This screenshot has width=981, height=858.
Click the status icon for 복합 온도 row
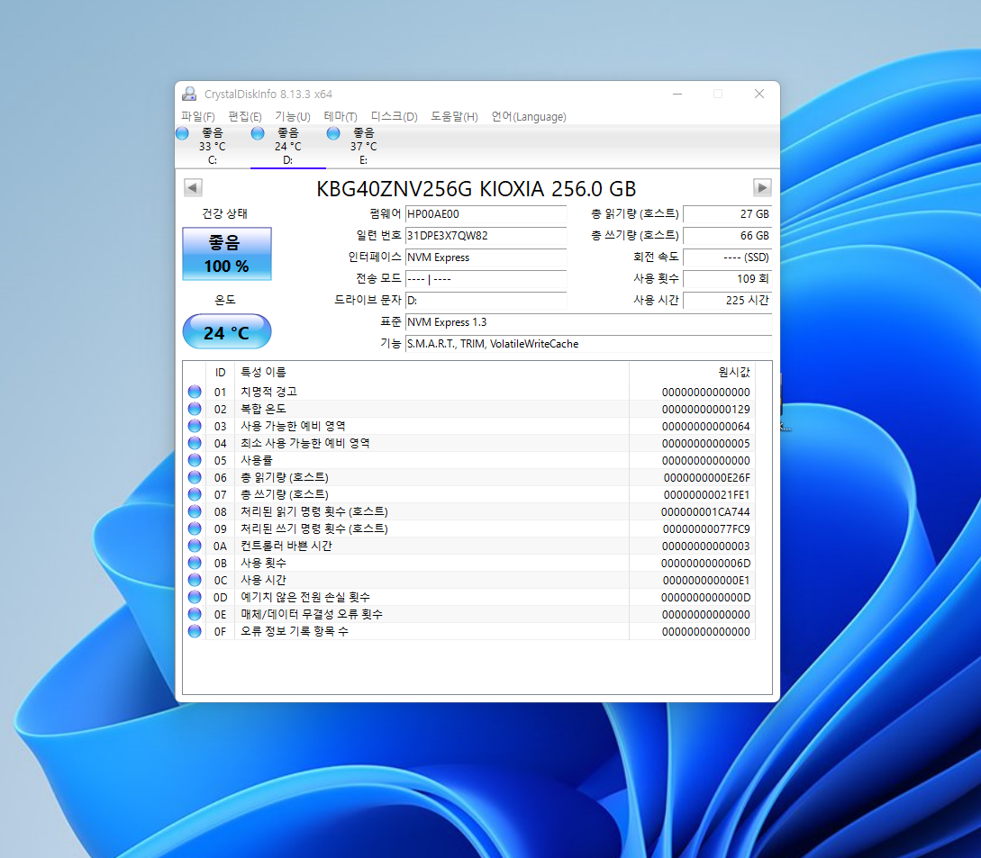(195, 409)
